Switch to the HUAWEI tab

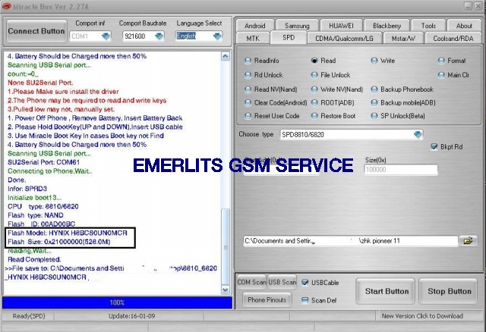(341, 26)
